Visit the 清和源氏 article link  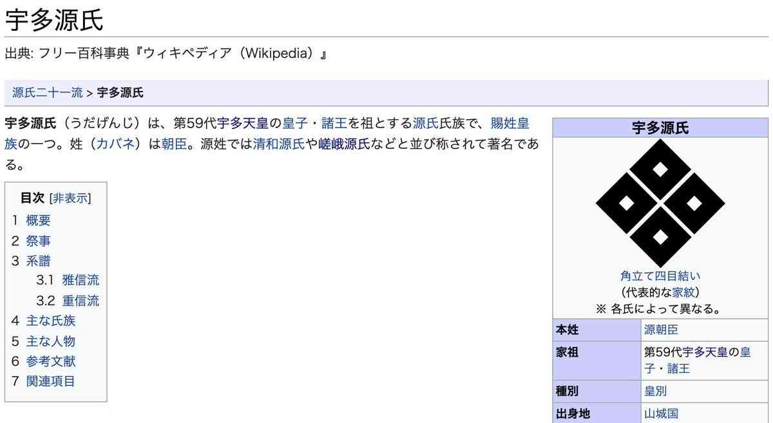point(278,144)
